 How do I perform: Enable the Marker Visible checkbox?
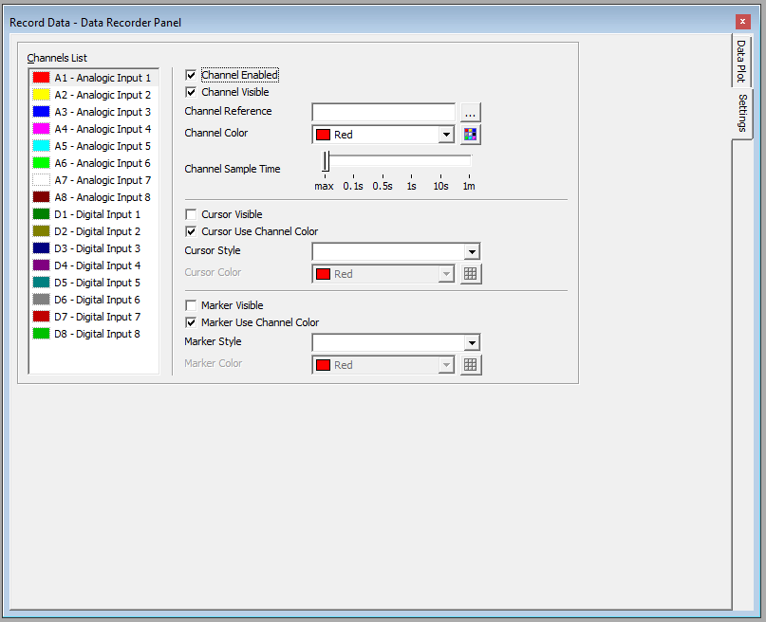pyautogui.click(x=191, y=306)
